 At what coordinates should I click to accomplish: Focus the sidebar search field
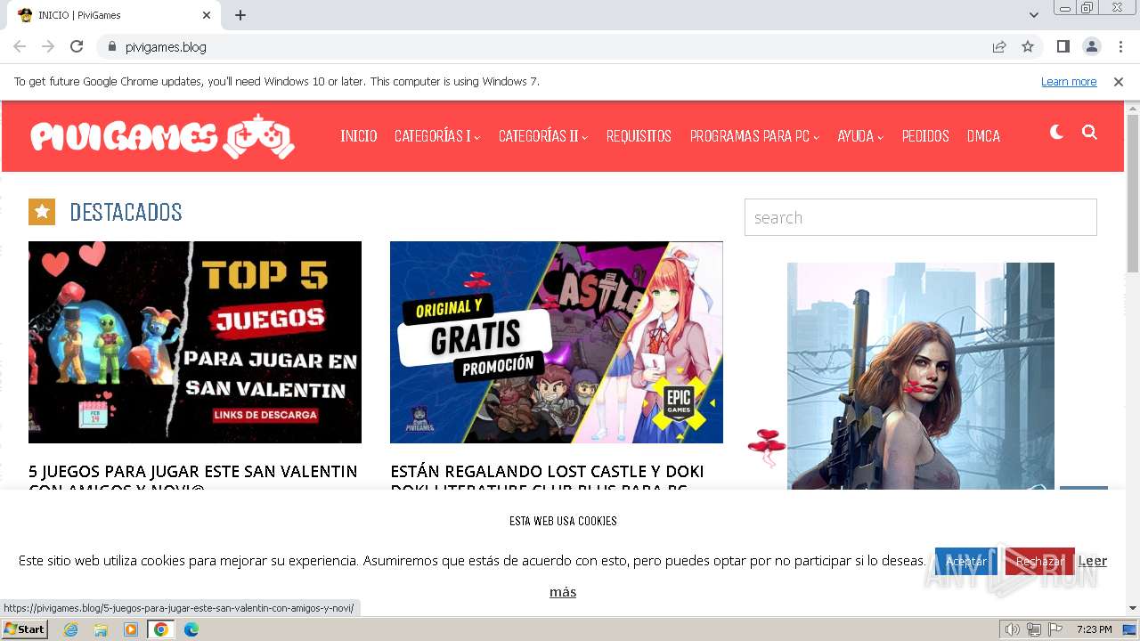coord(920,217)
